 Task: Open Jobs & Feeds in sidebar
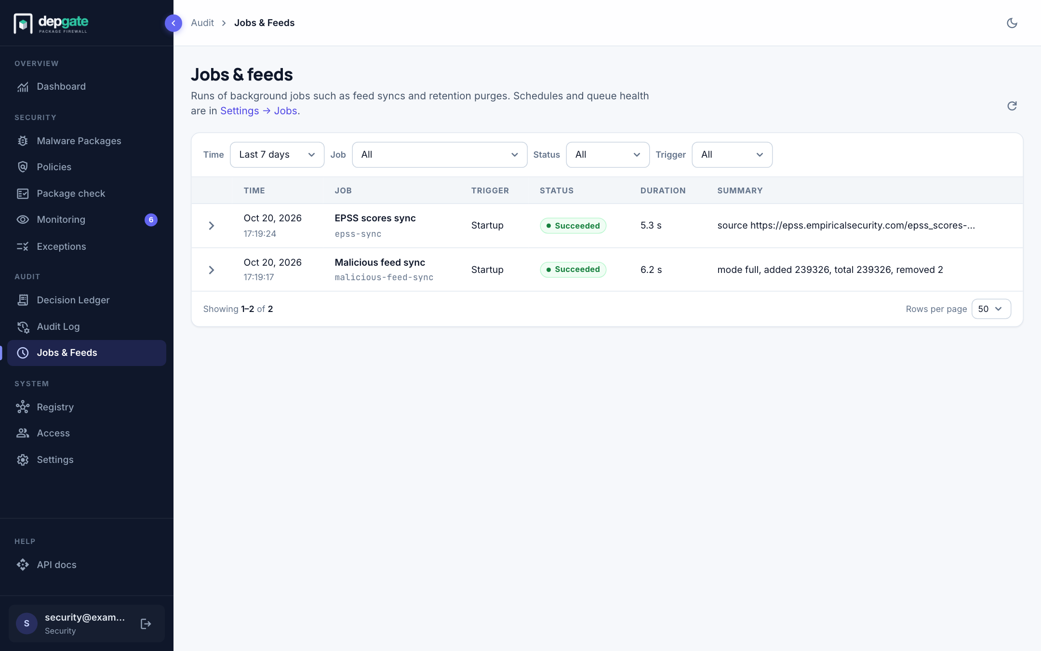pos(87,353)
